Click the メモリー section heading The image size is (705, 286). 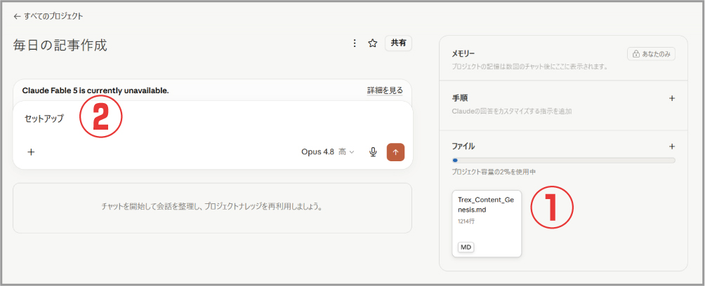point(463,54)
